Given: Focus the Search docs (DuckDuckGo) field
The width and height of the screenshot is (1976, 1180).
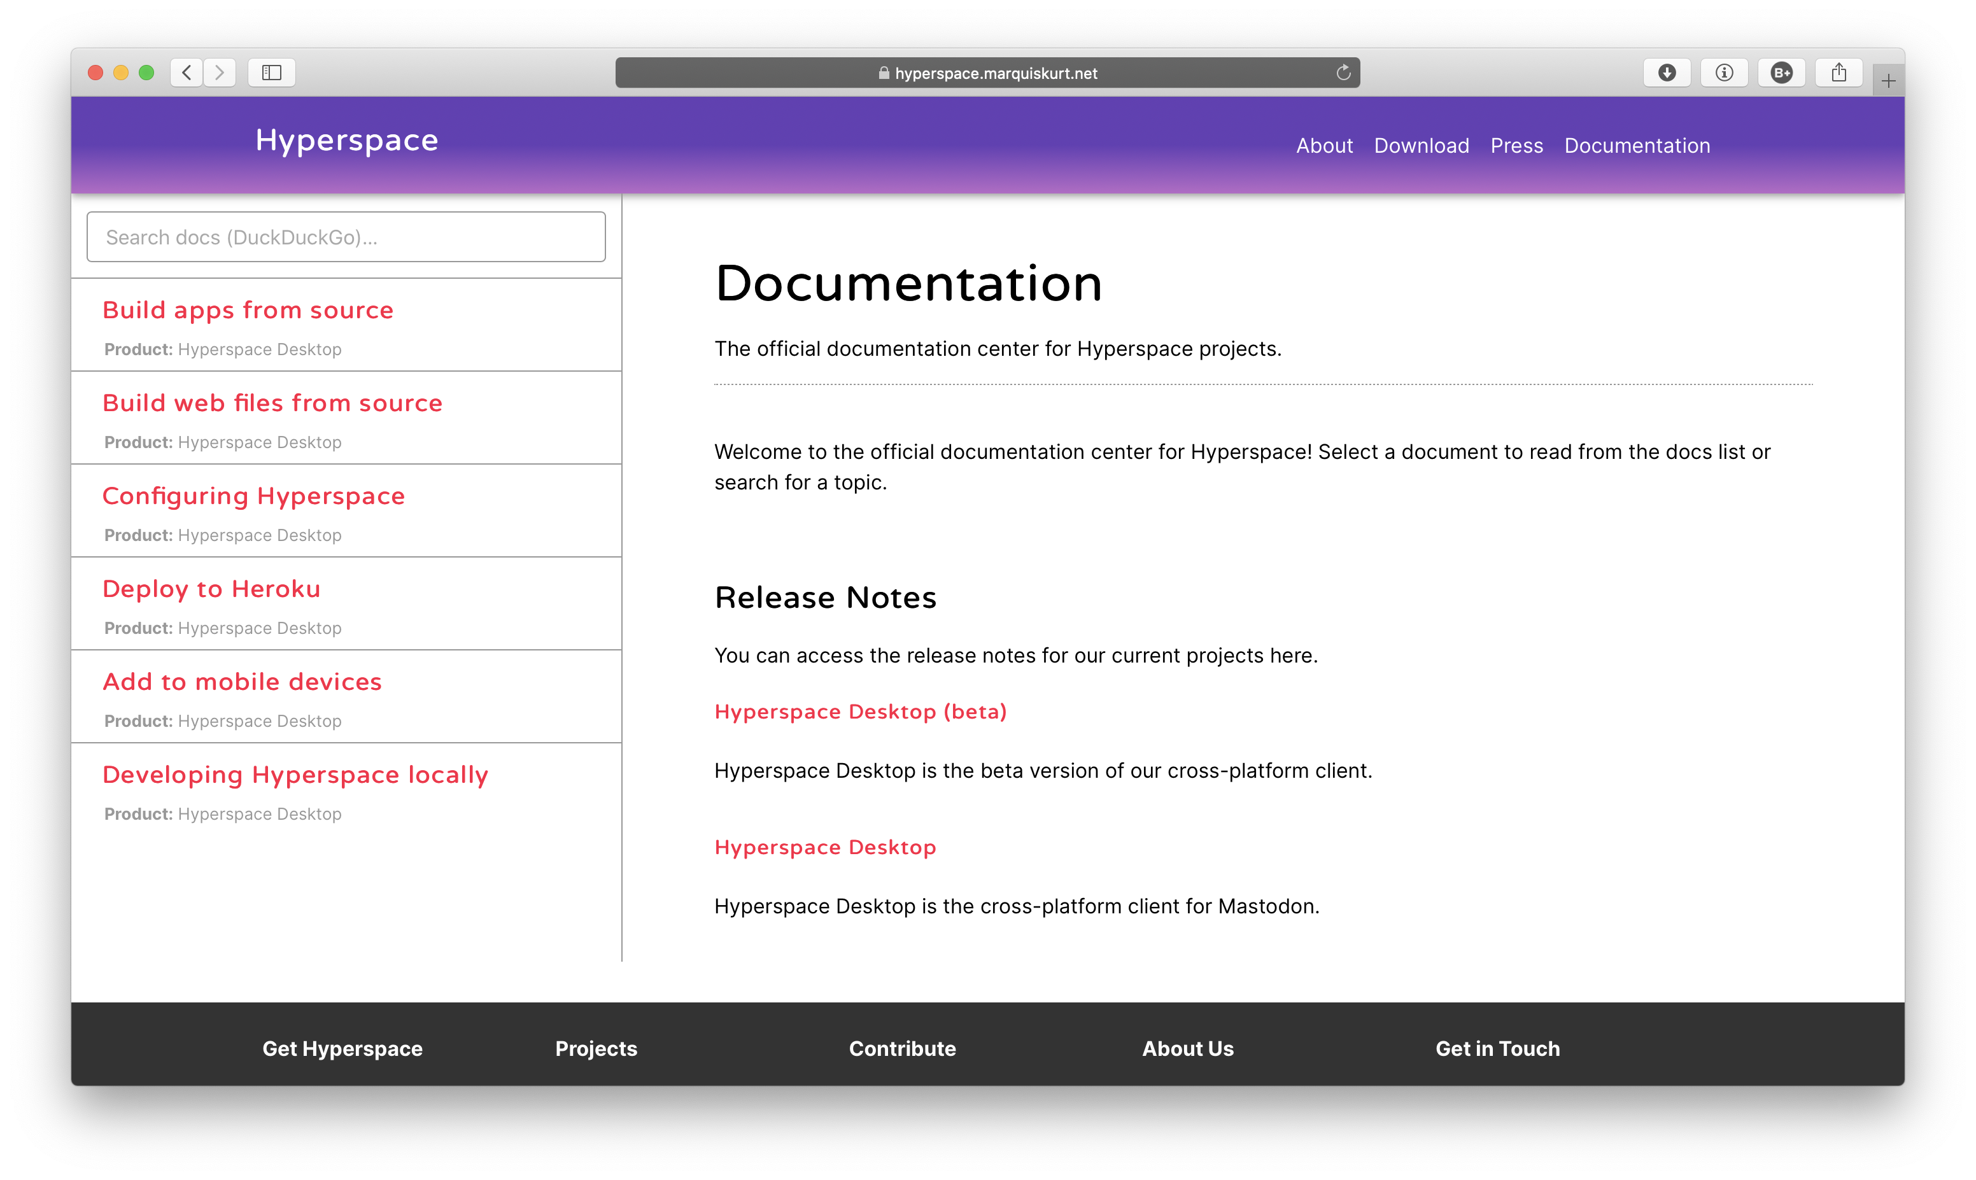Looking at the screenshot, I should 346,237.
